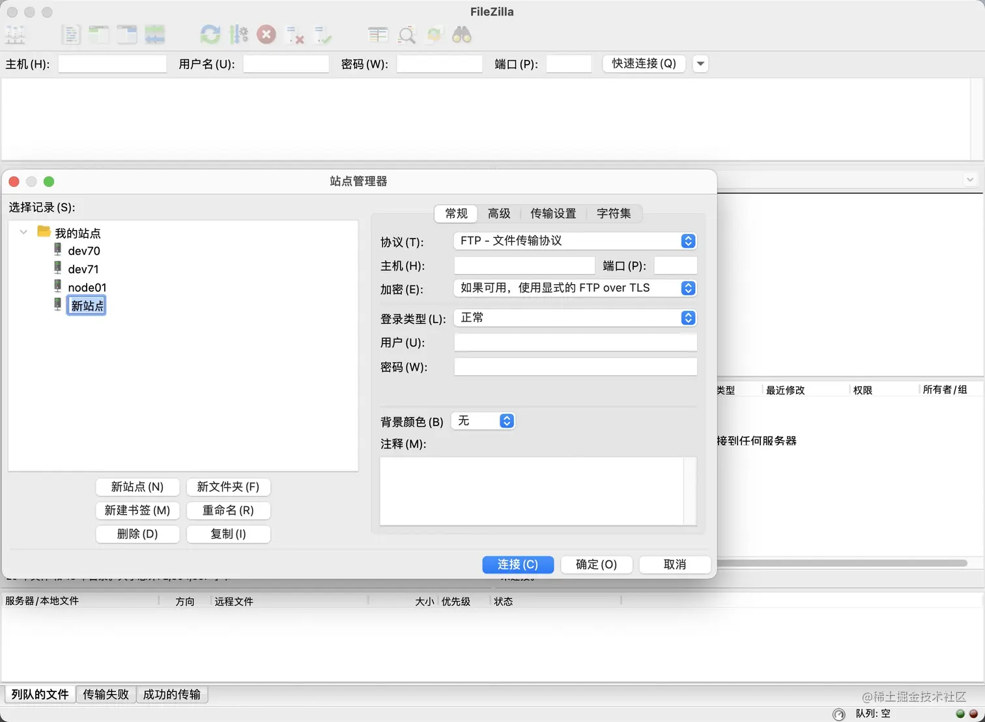Click the 权限 column header
Viewport: 985px width, 722px height.
pyautogui.click(x=863, y=390)
